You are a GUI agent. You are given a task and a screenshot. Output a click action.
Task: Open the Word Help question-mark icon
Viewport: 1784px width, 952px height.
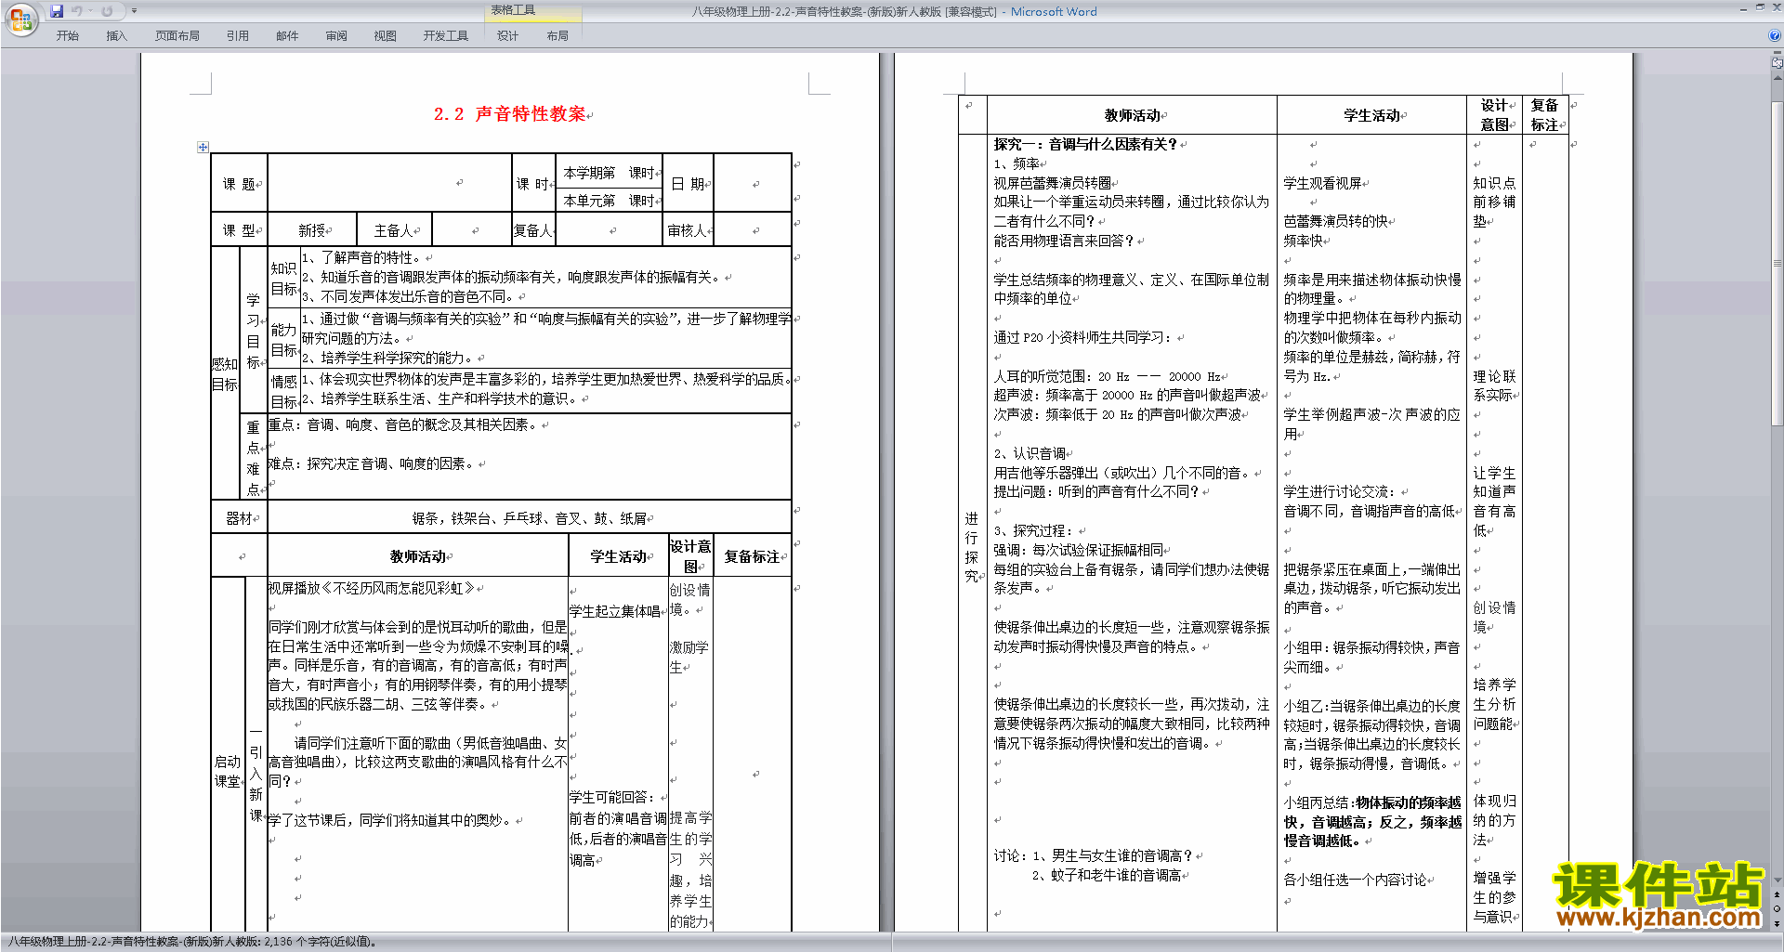(x=1775, y=35)
